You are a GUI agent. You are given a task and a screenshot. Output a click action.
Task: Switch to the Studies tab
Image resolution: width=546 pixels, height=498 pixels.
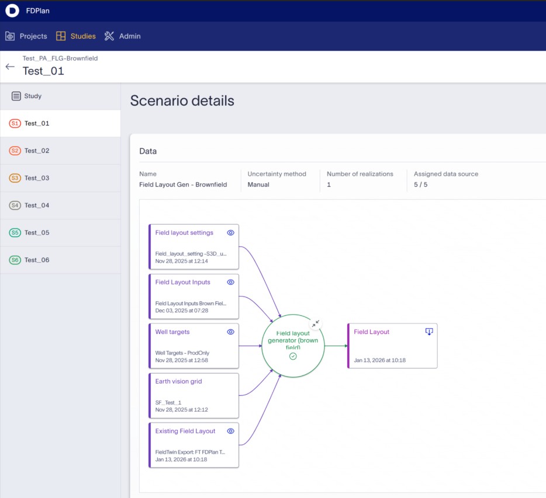pyautogui.click(x=76, y=36)
